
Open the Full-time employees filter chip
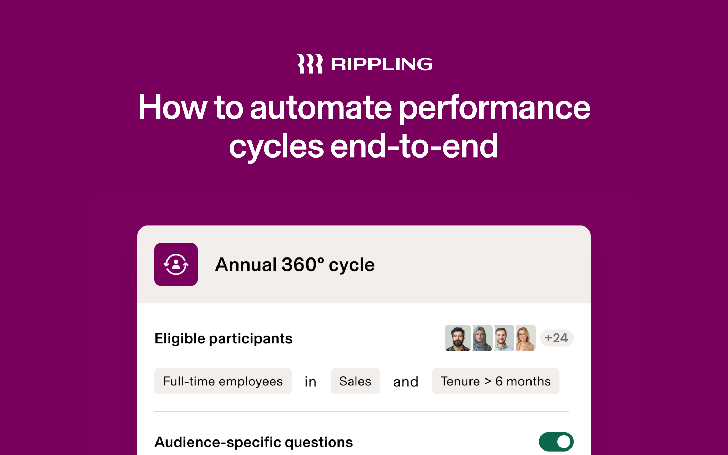[x=223, y=381]
